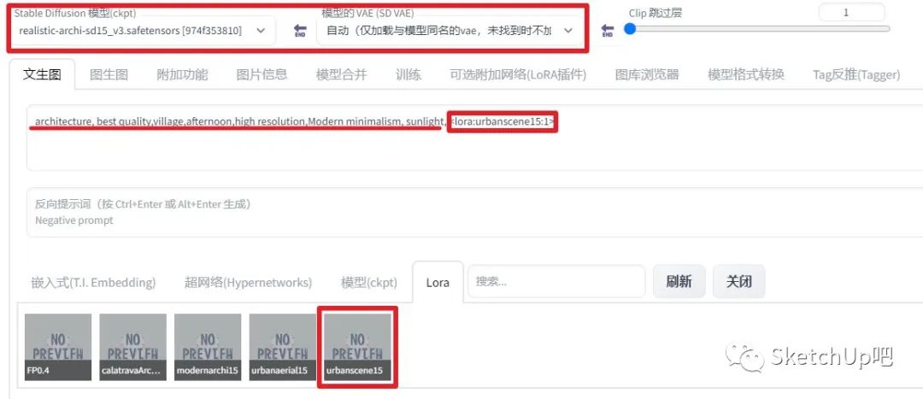Switch to 模型(ckpt) extra networks tab
This screenshot has width=923, height=399.
coord(369,283)
